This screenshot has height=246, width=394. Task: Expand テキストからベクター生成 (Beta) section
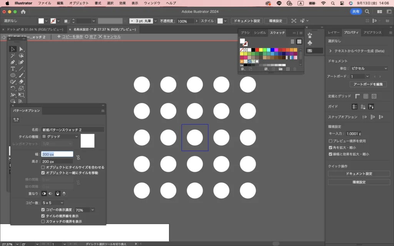tap(331, 51)
